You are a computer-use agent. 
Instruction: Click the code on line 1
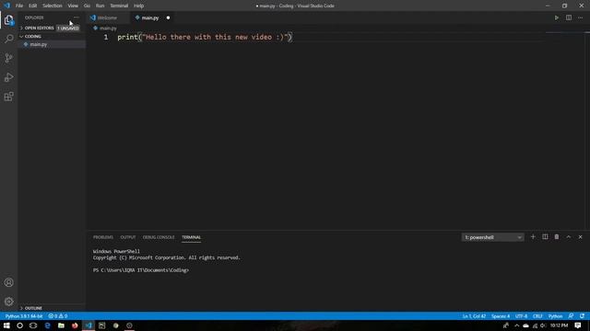[205, 37]
